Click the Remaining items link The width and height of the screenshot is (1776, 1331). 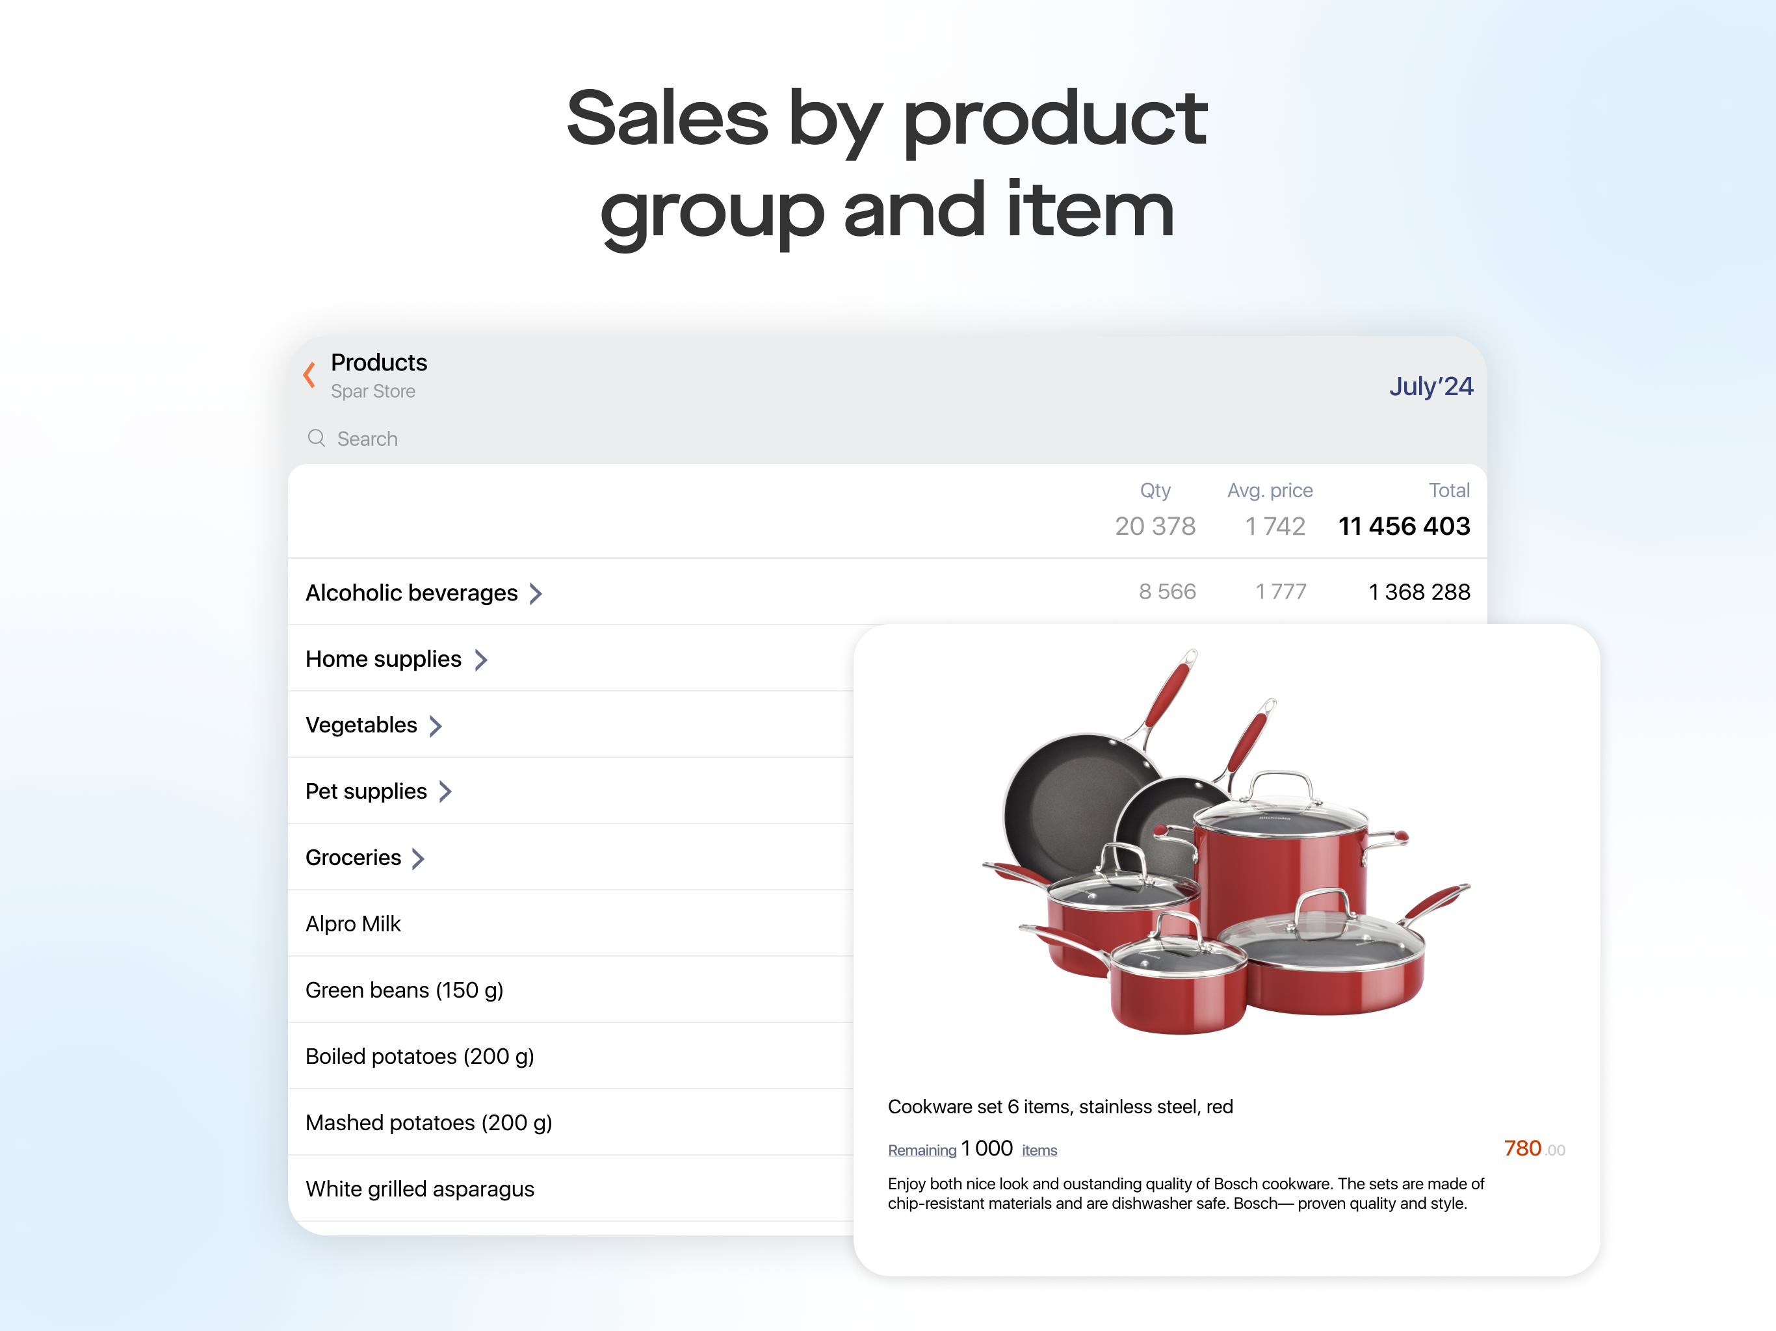[x=973, y=1149]
